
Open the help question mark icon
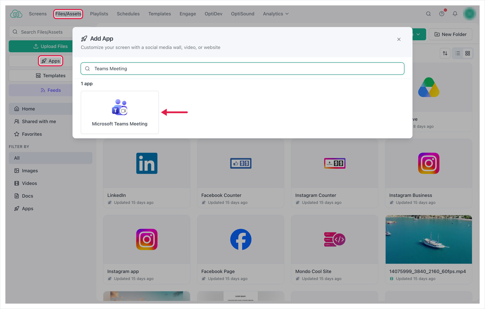point(442,14)
